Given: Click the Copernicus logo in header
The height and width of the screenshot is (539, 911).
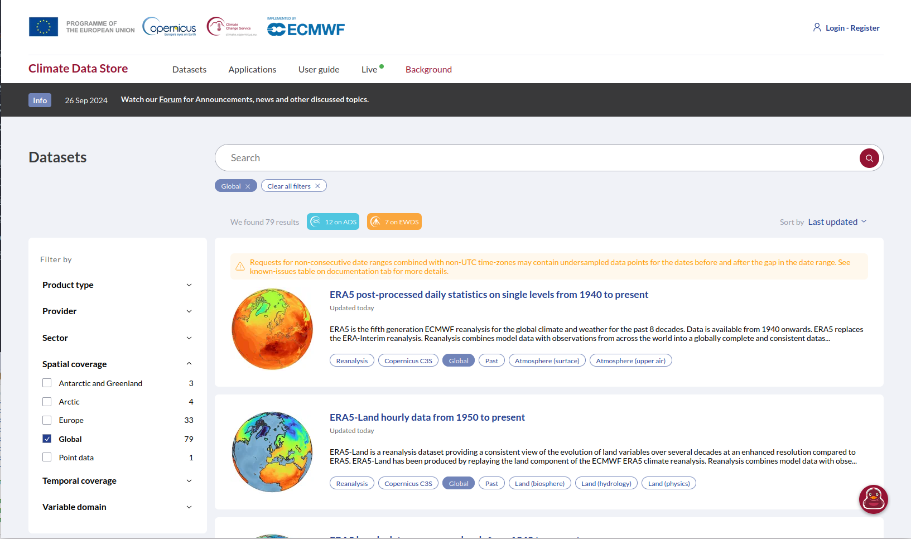Looking at the screenshot, I should click(170, 27).
